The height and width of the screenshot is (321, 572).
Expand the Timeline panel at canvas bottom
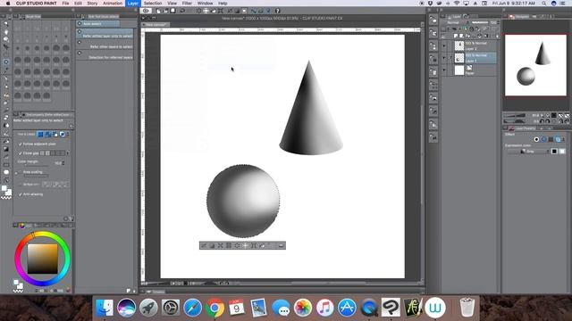[156, 292]
